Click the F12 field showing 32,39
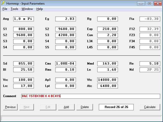Image resolution: width=163 pixels, height=122 pixels. [x=150, y=29]
